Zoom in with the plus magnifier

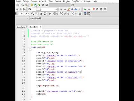coord(32,14)
